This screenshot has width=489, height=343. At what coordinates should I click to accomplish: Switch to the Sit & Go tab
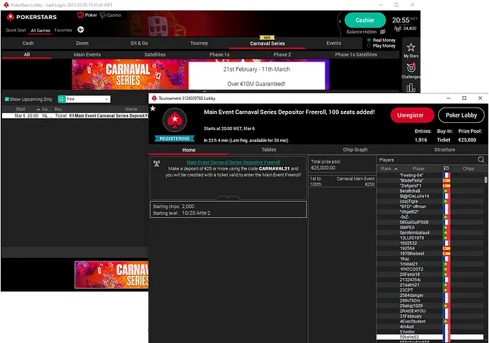pos(139,43)
